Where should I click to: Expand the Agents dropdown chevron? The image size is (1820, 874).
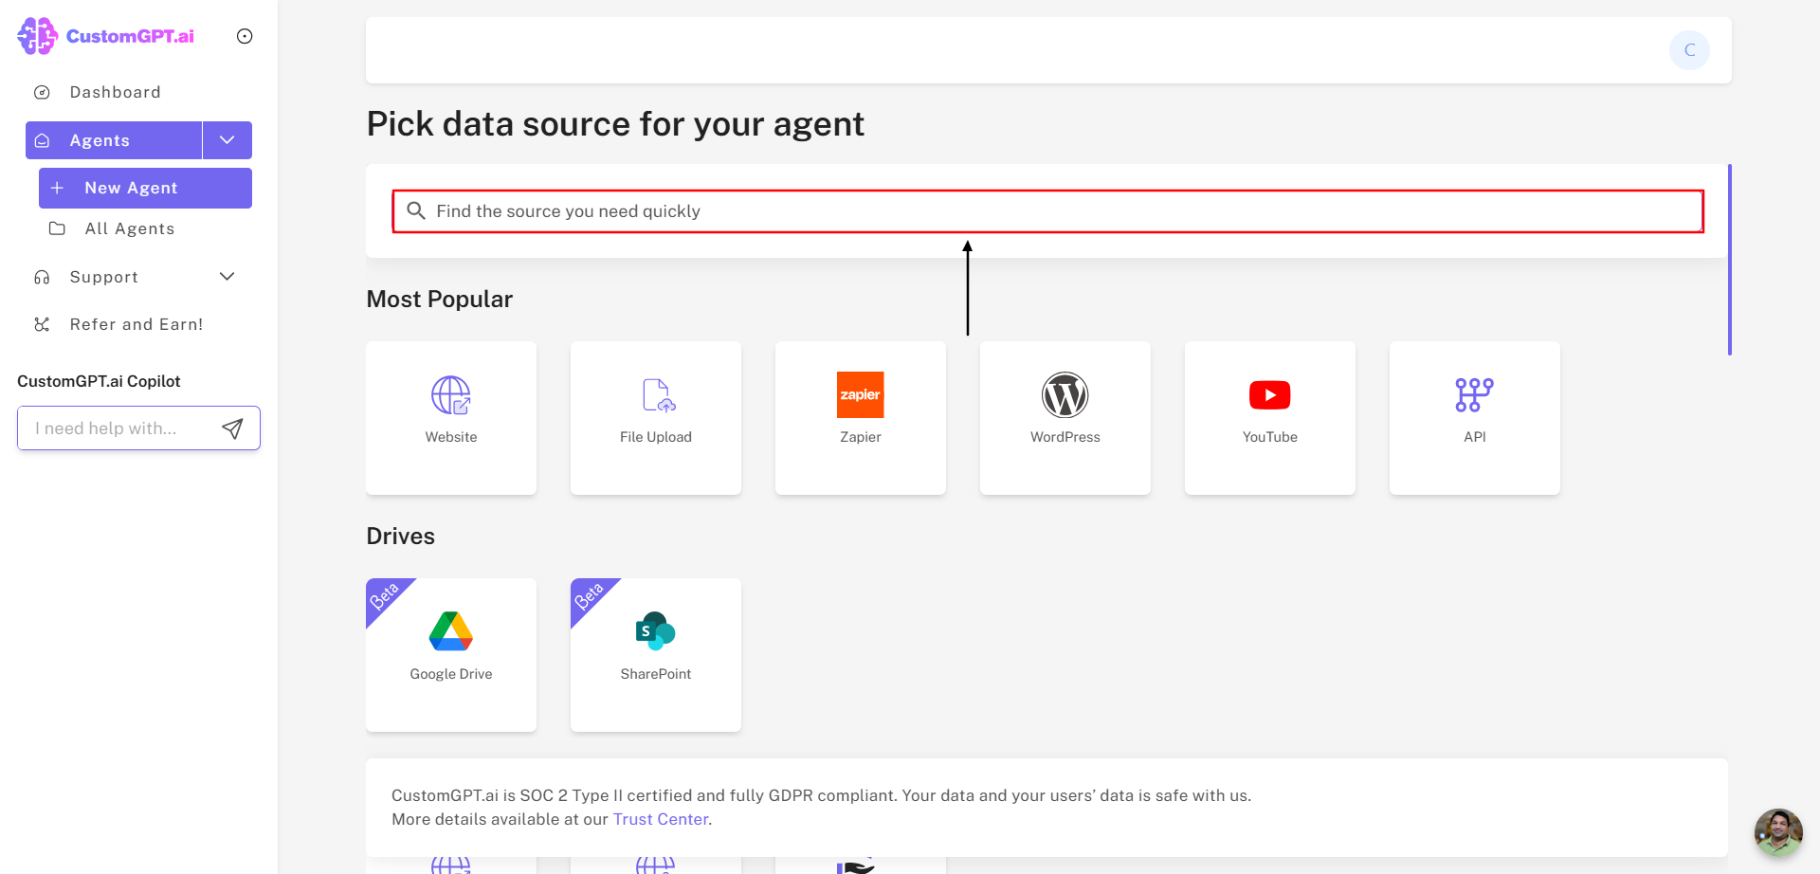coord(227,140)
